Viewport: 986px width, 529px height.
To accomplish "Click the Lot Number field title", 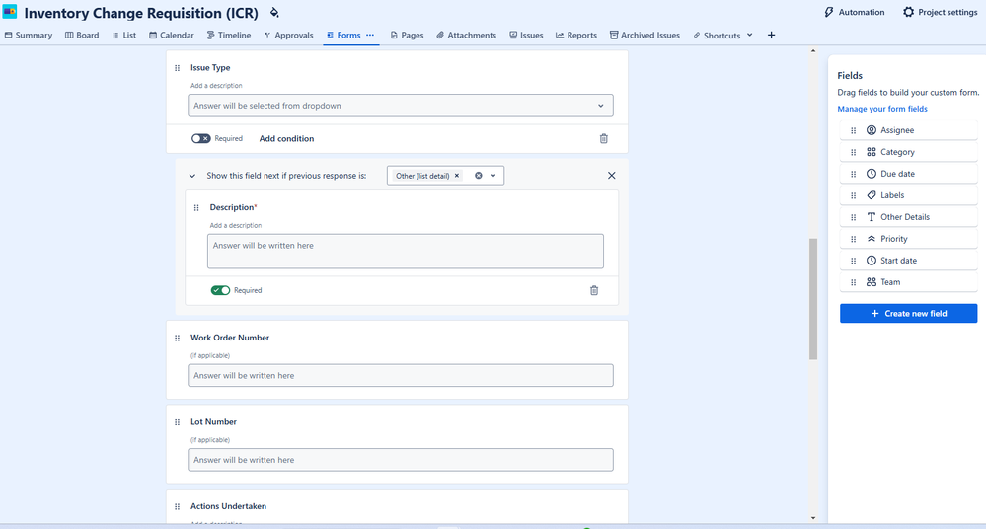I will click(213, 422).
